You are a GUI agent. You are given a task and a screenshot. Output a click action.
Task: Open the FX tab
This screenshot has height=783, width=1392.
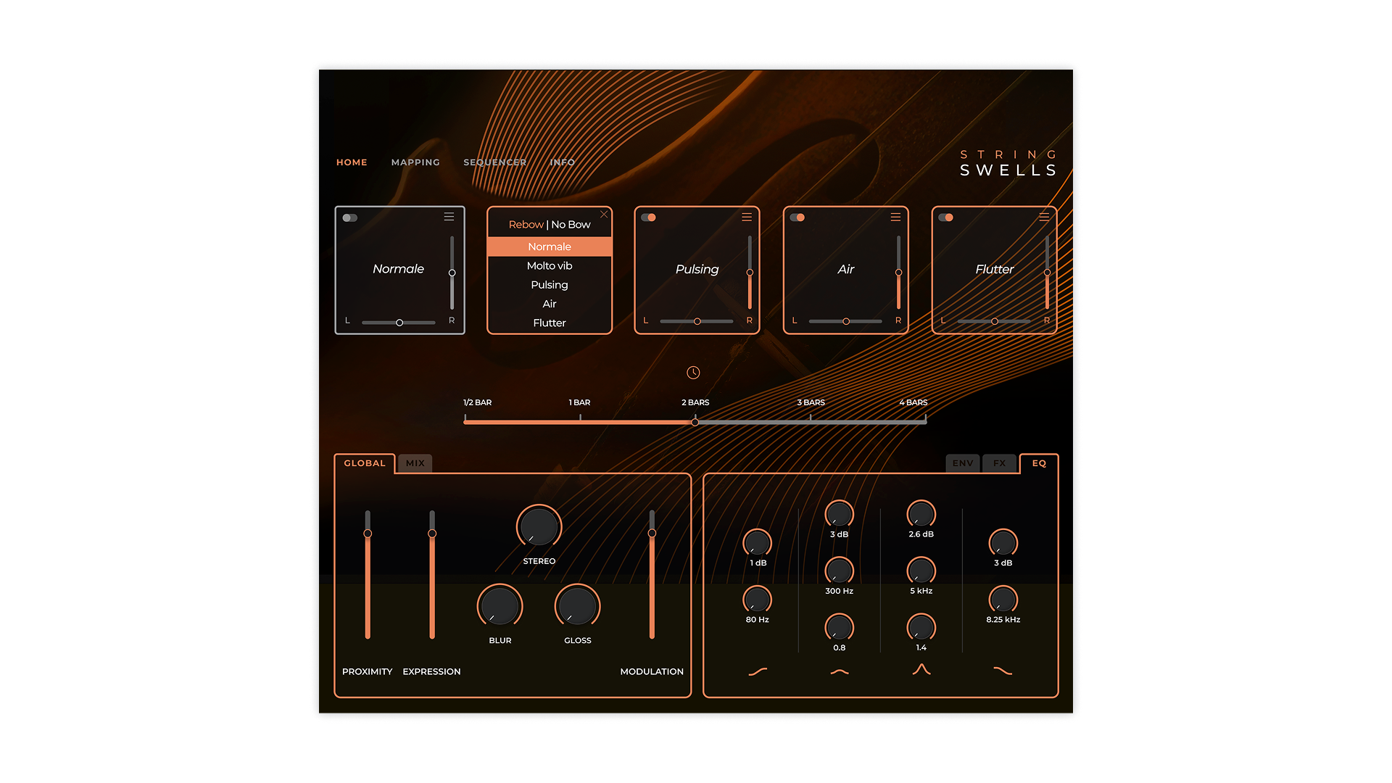coord(999,463)
